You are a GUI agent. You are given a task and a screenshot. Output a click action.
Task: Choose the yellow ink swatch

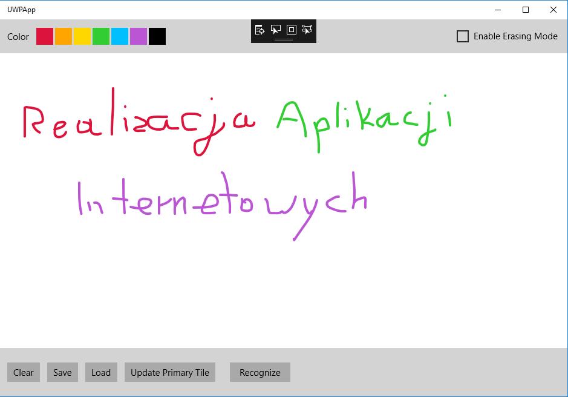(x=82, y=36)
